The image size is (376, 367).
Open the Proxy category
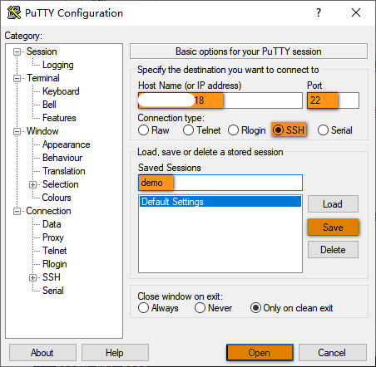pyautogui.click(x=52, y=237)
